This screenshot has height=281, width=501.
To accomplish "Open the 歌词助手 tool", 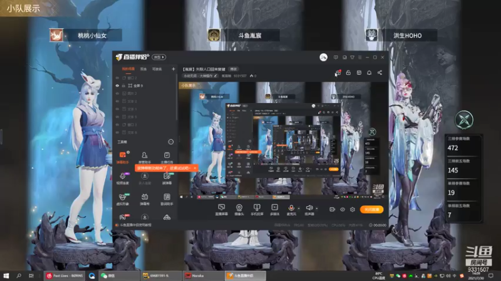I will tap(167, 199).
